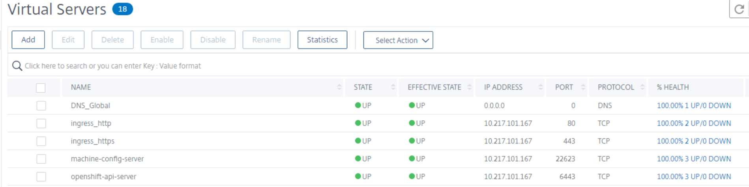Mark the openshift-api-server row checkbox
This screenshot has height=187, width=749.
click(41, 177)
